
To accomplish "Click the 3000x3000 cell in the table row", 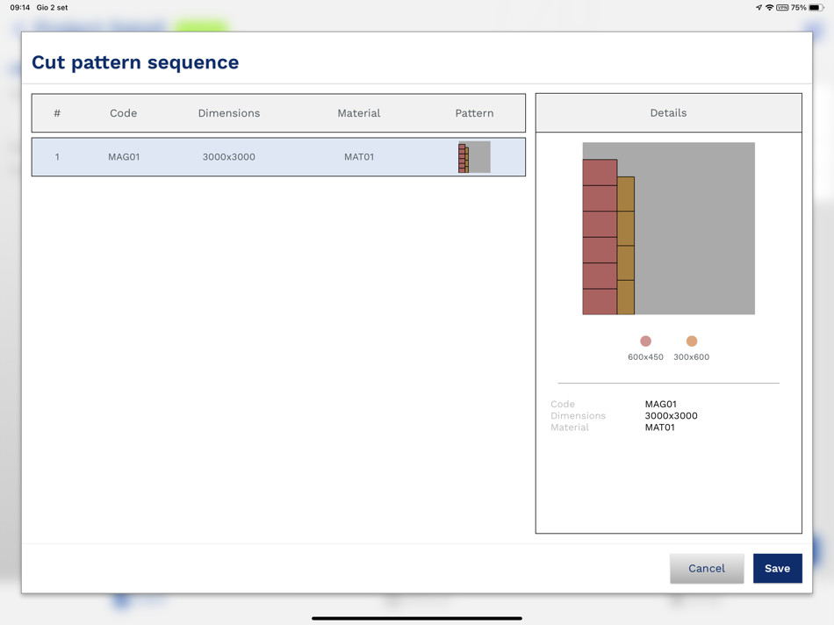I will point(229,157).
